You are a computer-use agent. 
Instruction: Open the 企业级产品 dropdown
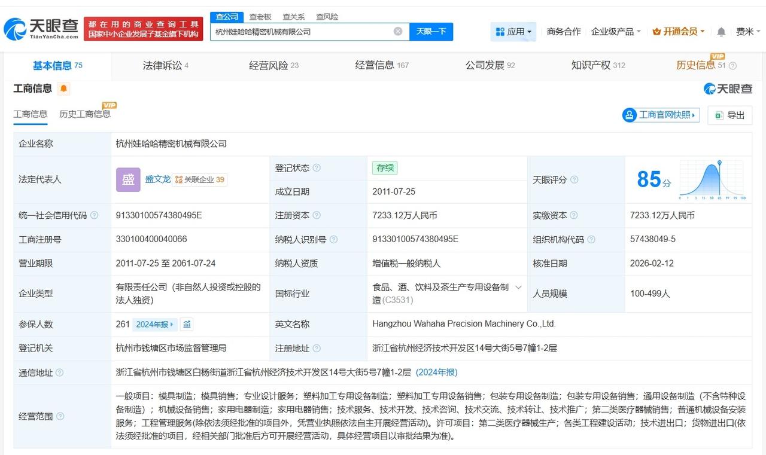612,30
